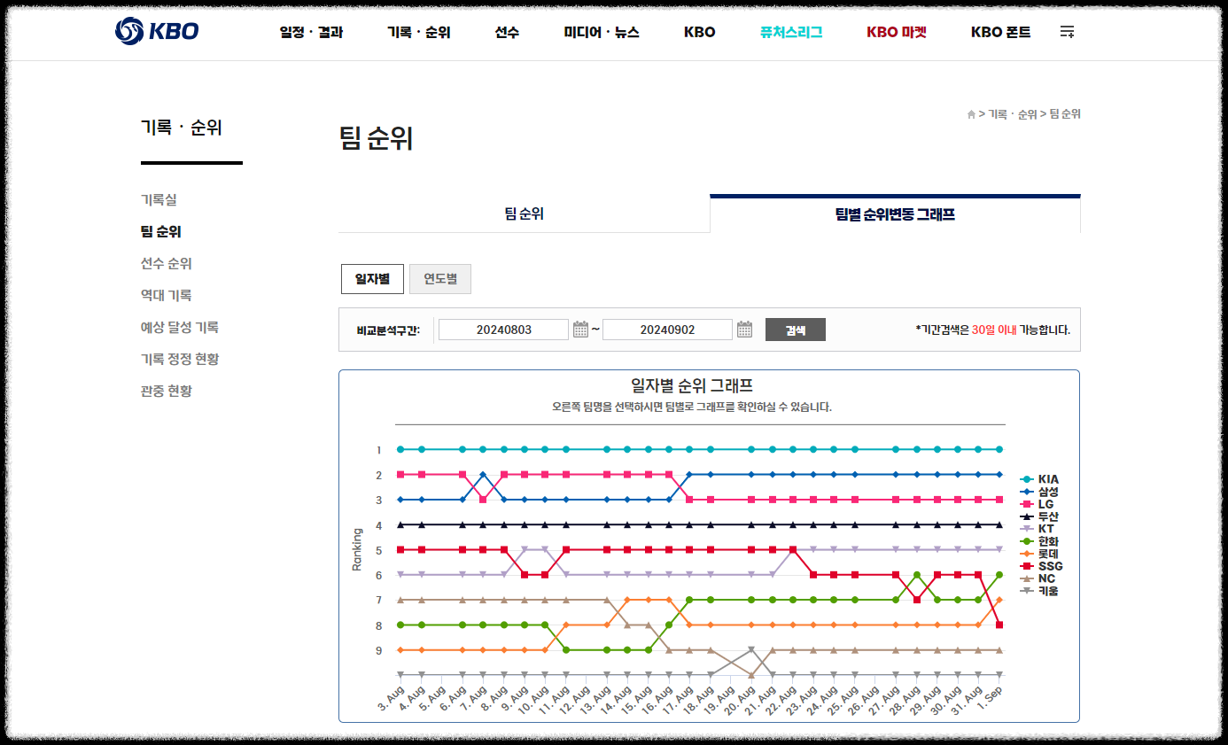Switch to the 팀 순위 tab
This screenshot has width=1228, height=745.
click(x=525, y=214)
